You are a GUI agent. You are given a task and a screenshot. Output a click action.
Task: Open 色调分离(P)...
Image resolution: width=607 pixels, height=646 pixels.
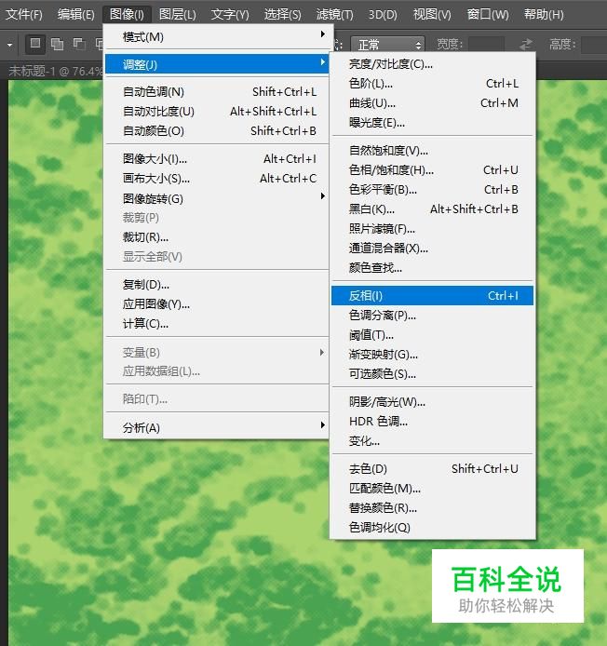click(x=432, y=316)
